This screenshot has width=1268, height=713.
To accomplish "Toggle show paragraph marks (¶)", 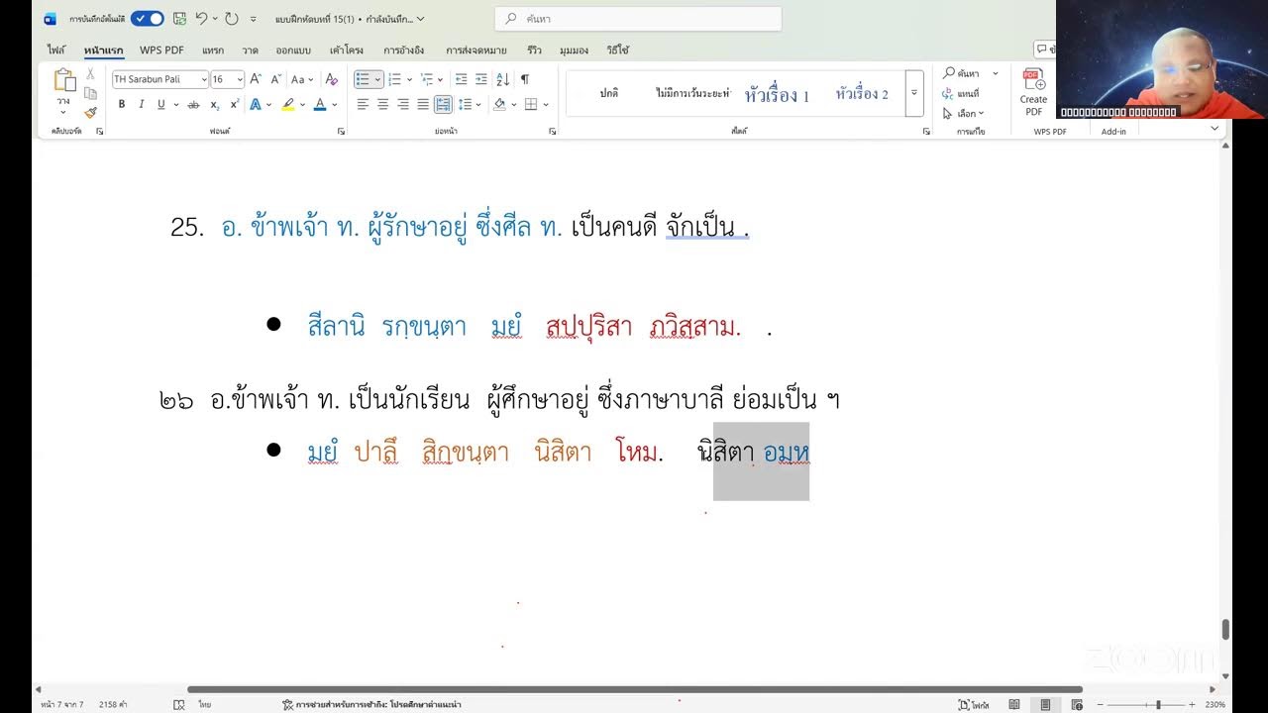I will (525, 79).
